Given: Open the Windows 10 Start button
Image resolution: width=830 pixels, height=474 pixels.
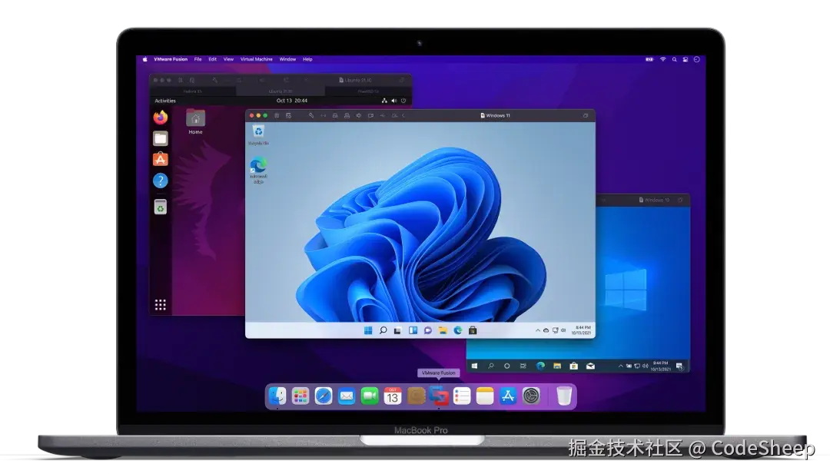Looking at the screenshot, I should [x=475, y=366].
